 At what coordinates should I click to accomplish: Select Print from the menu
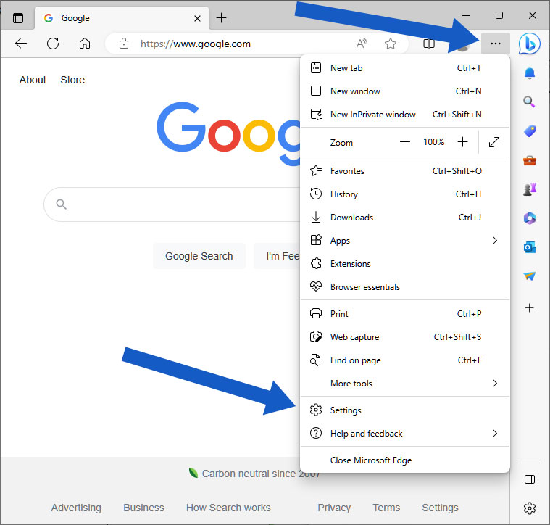pyautogui.click(x=405, y=314)
